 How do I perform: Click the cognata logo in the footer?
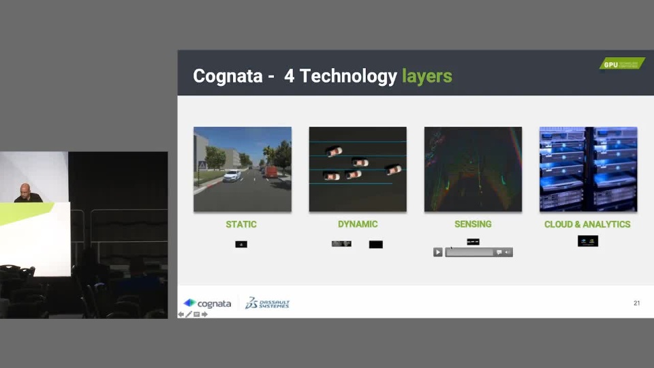click(x=207, y=303)
